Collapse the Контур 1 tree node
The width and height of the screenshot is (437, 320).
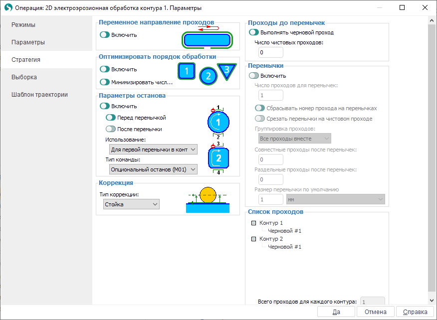254,223
